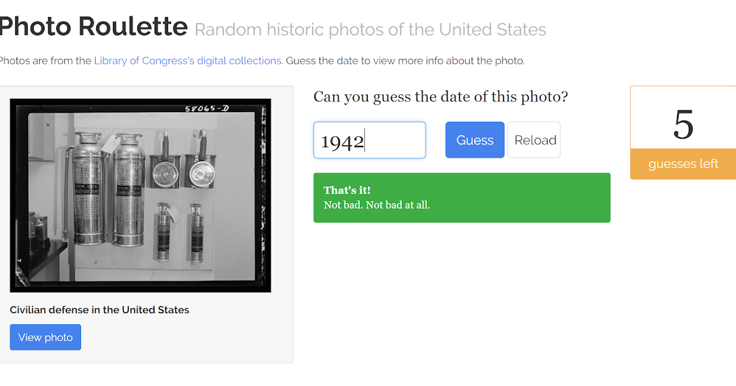Click the orange "guesses left" label
Screen dimensions: 736x386
[x=683, y=164]
